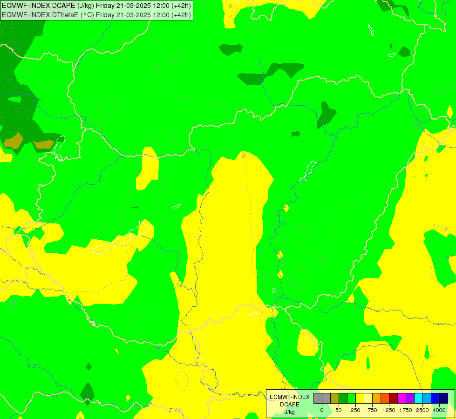Click the pale yellow legend swatch
The height and width of the screenshot is (419, 456).
point(368,398)
